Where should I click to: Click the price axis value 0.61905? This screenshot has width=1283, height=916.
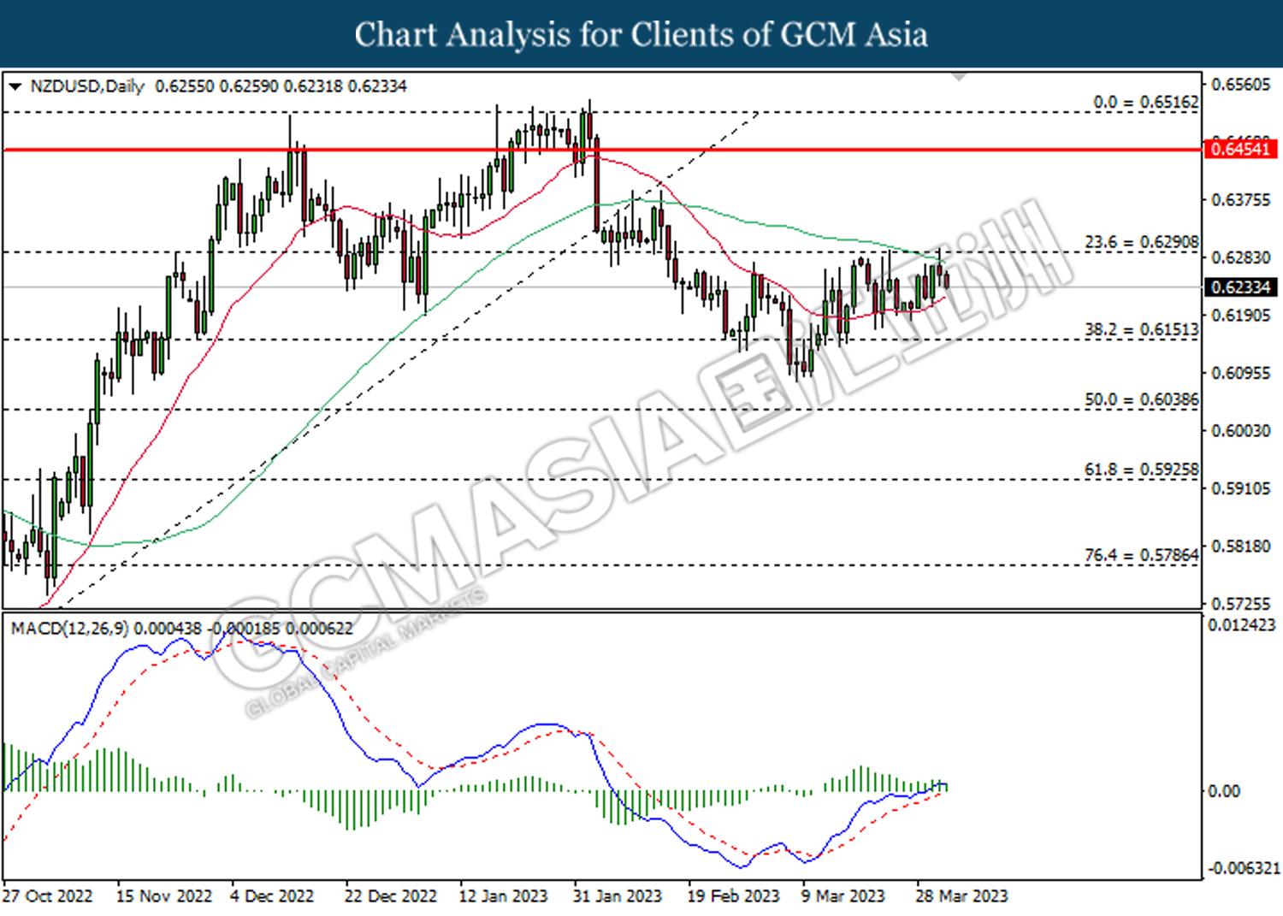(1241, 316)
